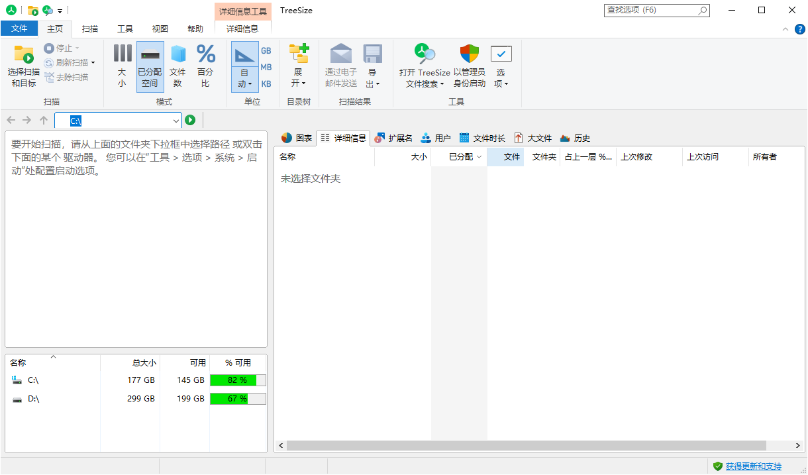Select GB as the display unit
The image size is (808, 475).
266,50
